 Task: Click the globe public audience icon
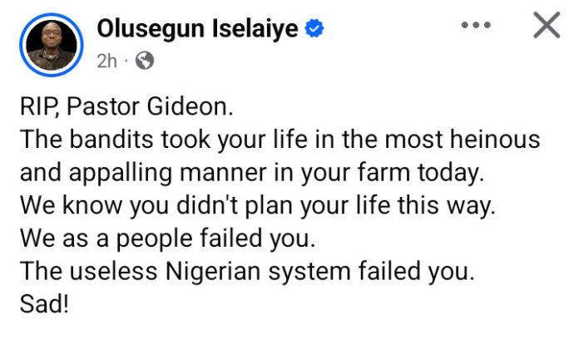tap(145, 60)
